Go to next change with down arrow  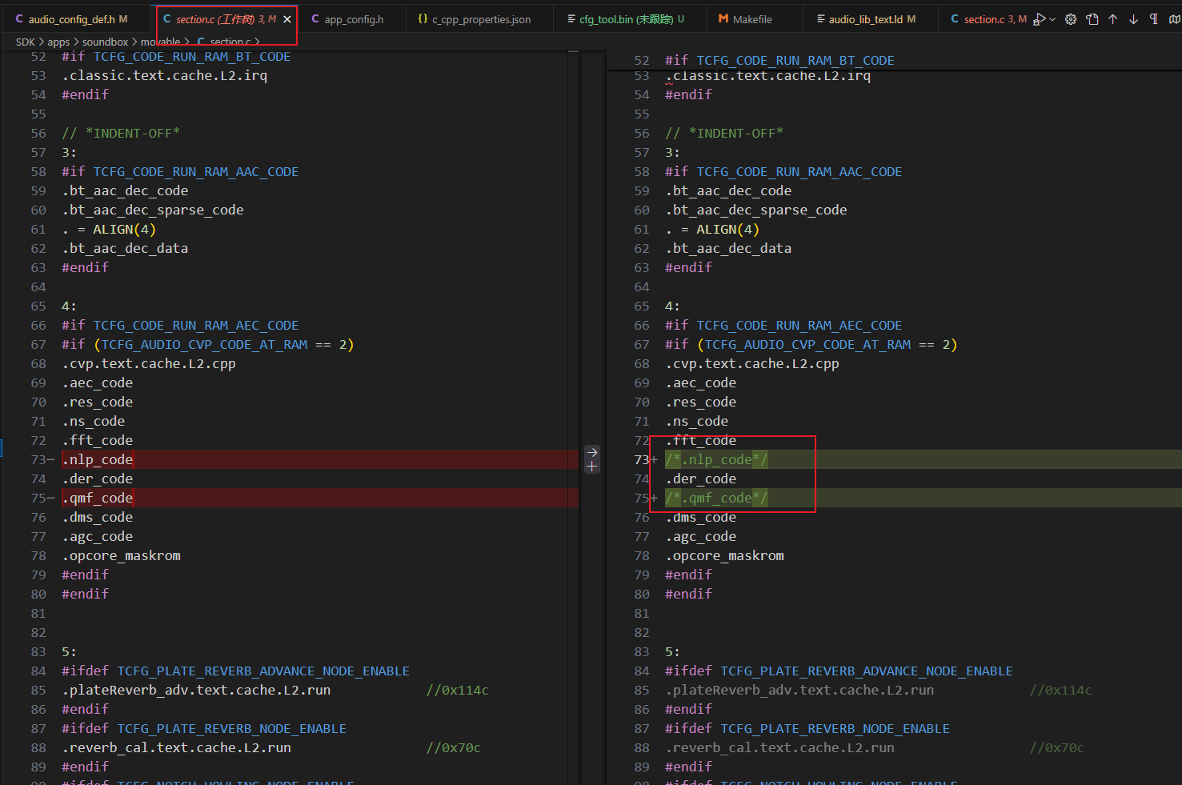[1134, 19]
